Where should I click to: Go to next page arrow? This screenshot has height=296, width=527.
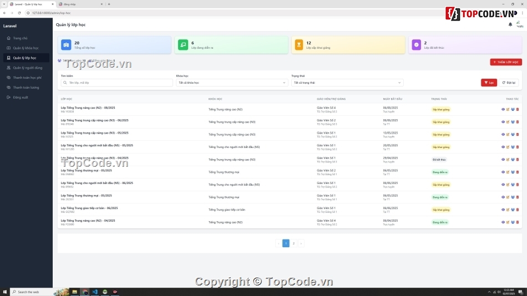coord(301,243)
